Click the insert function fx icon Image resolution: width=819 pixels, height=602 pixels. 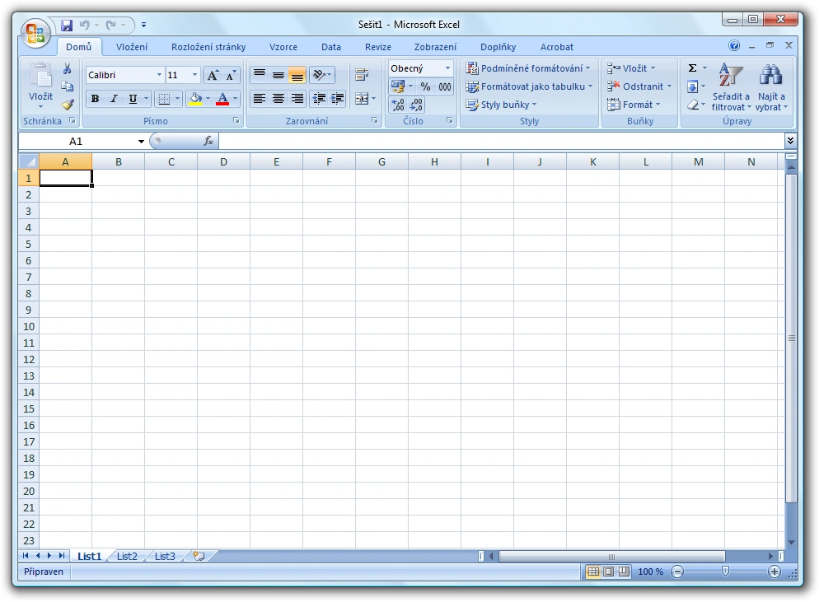click(208, 142)
